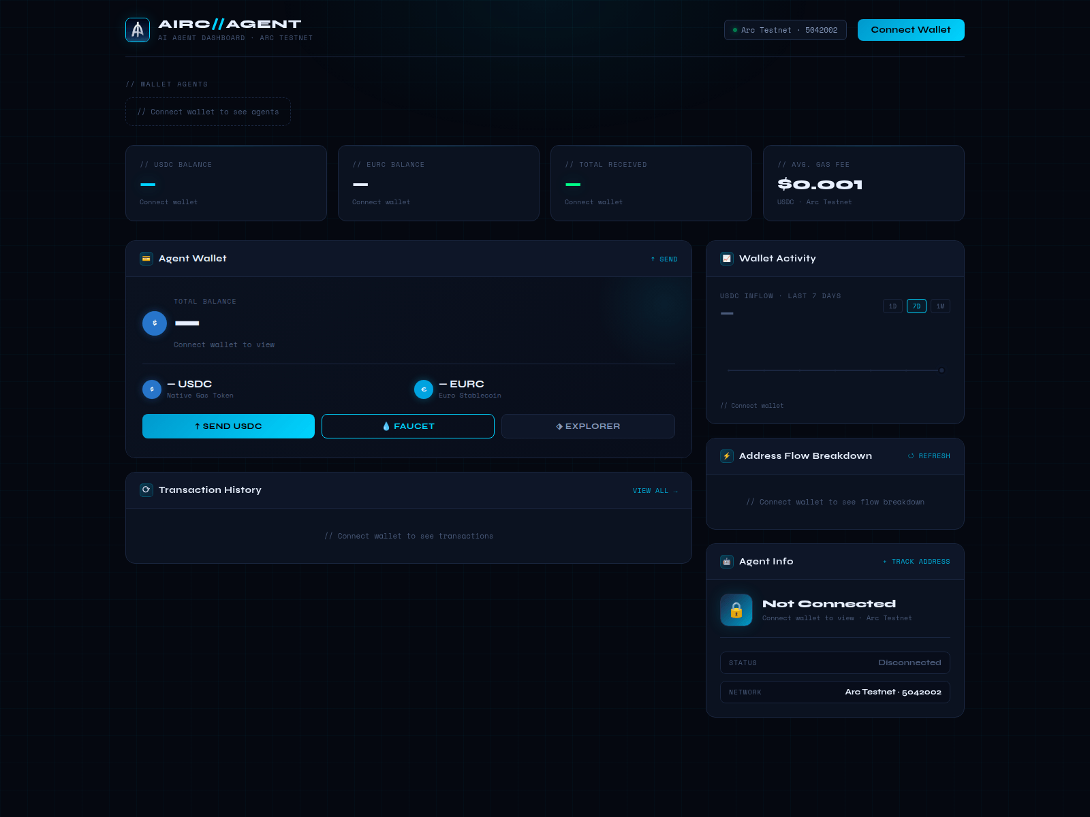The image size is (1090, 817).
Task: Click the lock icon beside Not Connected
Action: pyautogui.click(x=736, y=610)
